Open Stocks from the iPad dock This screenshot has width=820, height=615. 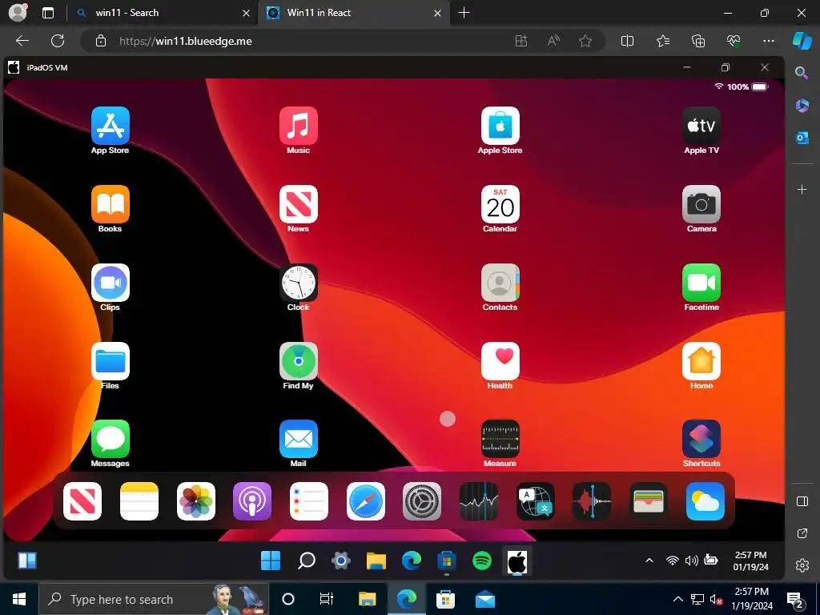(x=479, y=501)
